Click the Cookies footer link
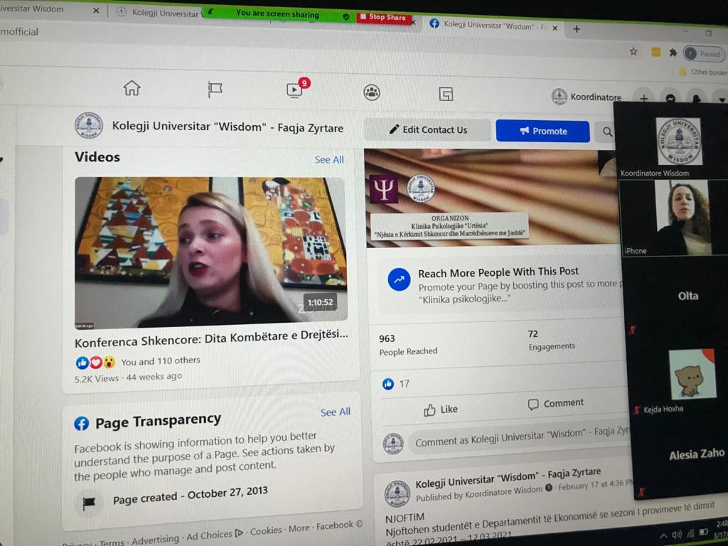The height and width of the screenshot is (546, 728). (266, 530)
